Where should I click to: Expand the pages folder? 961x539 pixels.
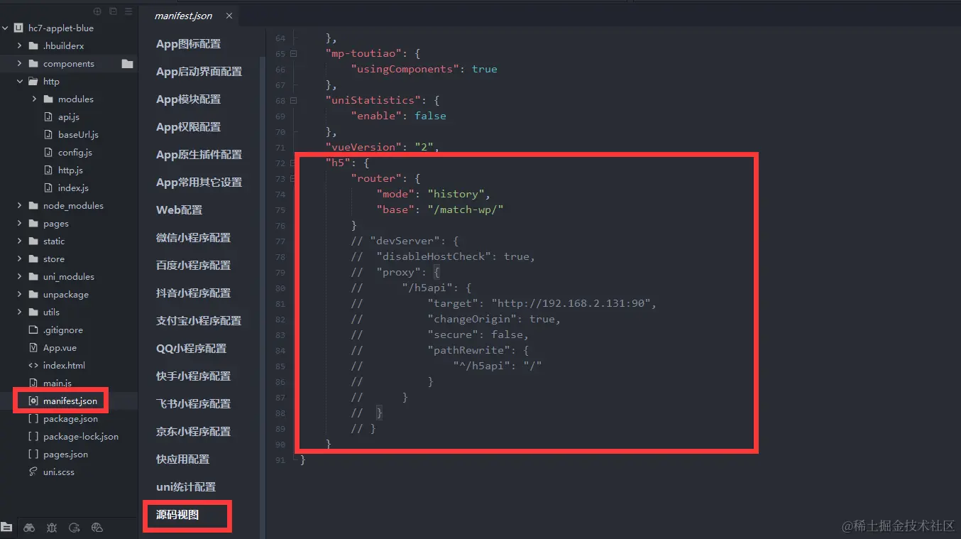(19, 224)
